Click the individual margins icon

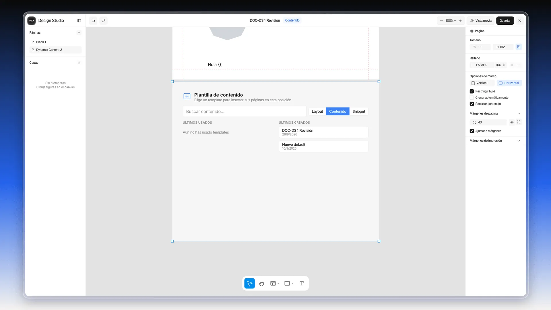tap(519, 122)
